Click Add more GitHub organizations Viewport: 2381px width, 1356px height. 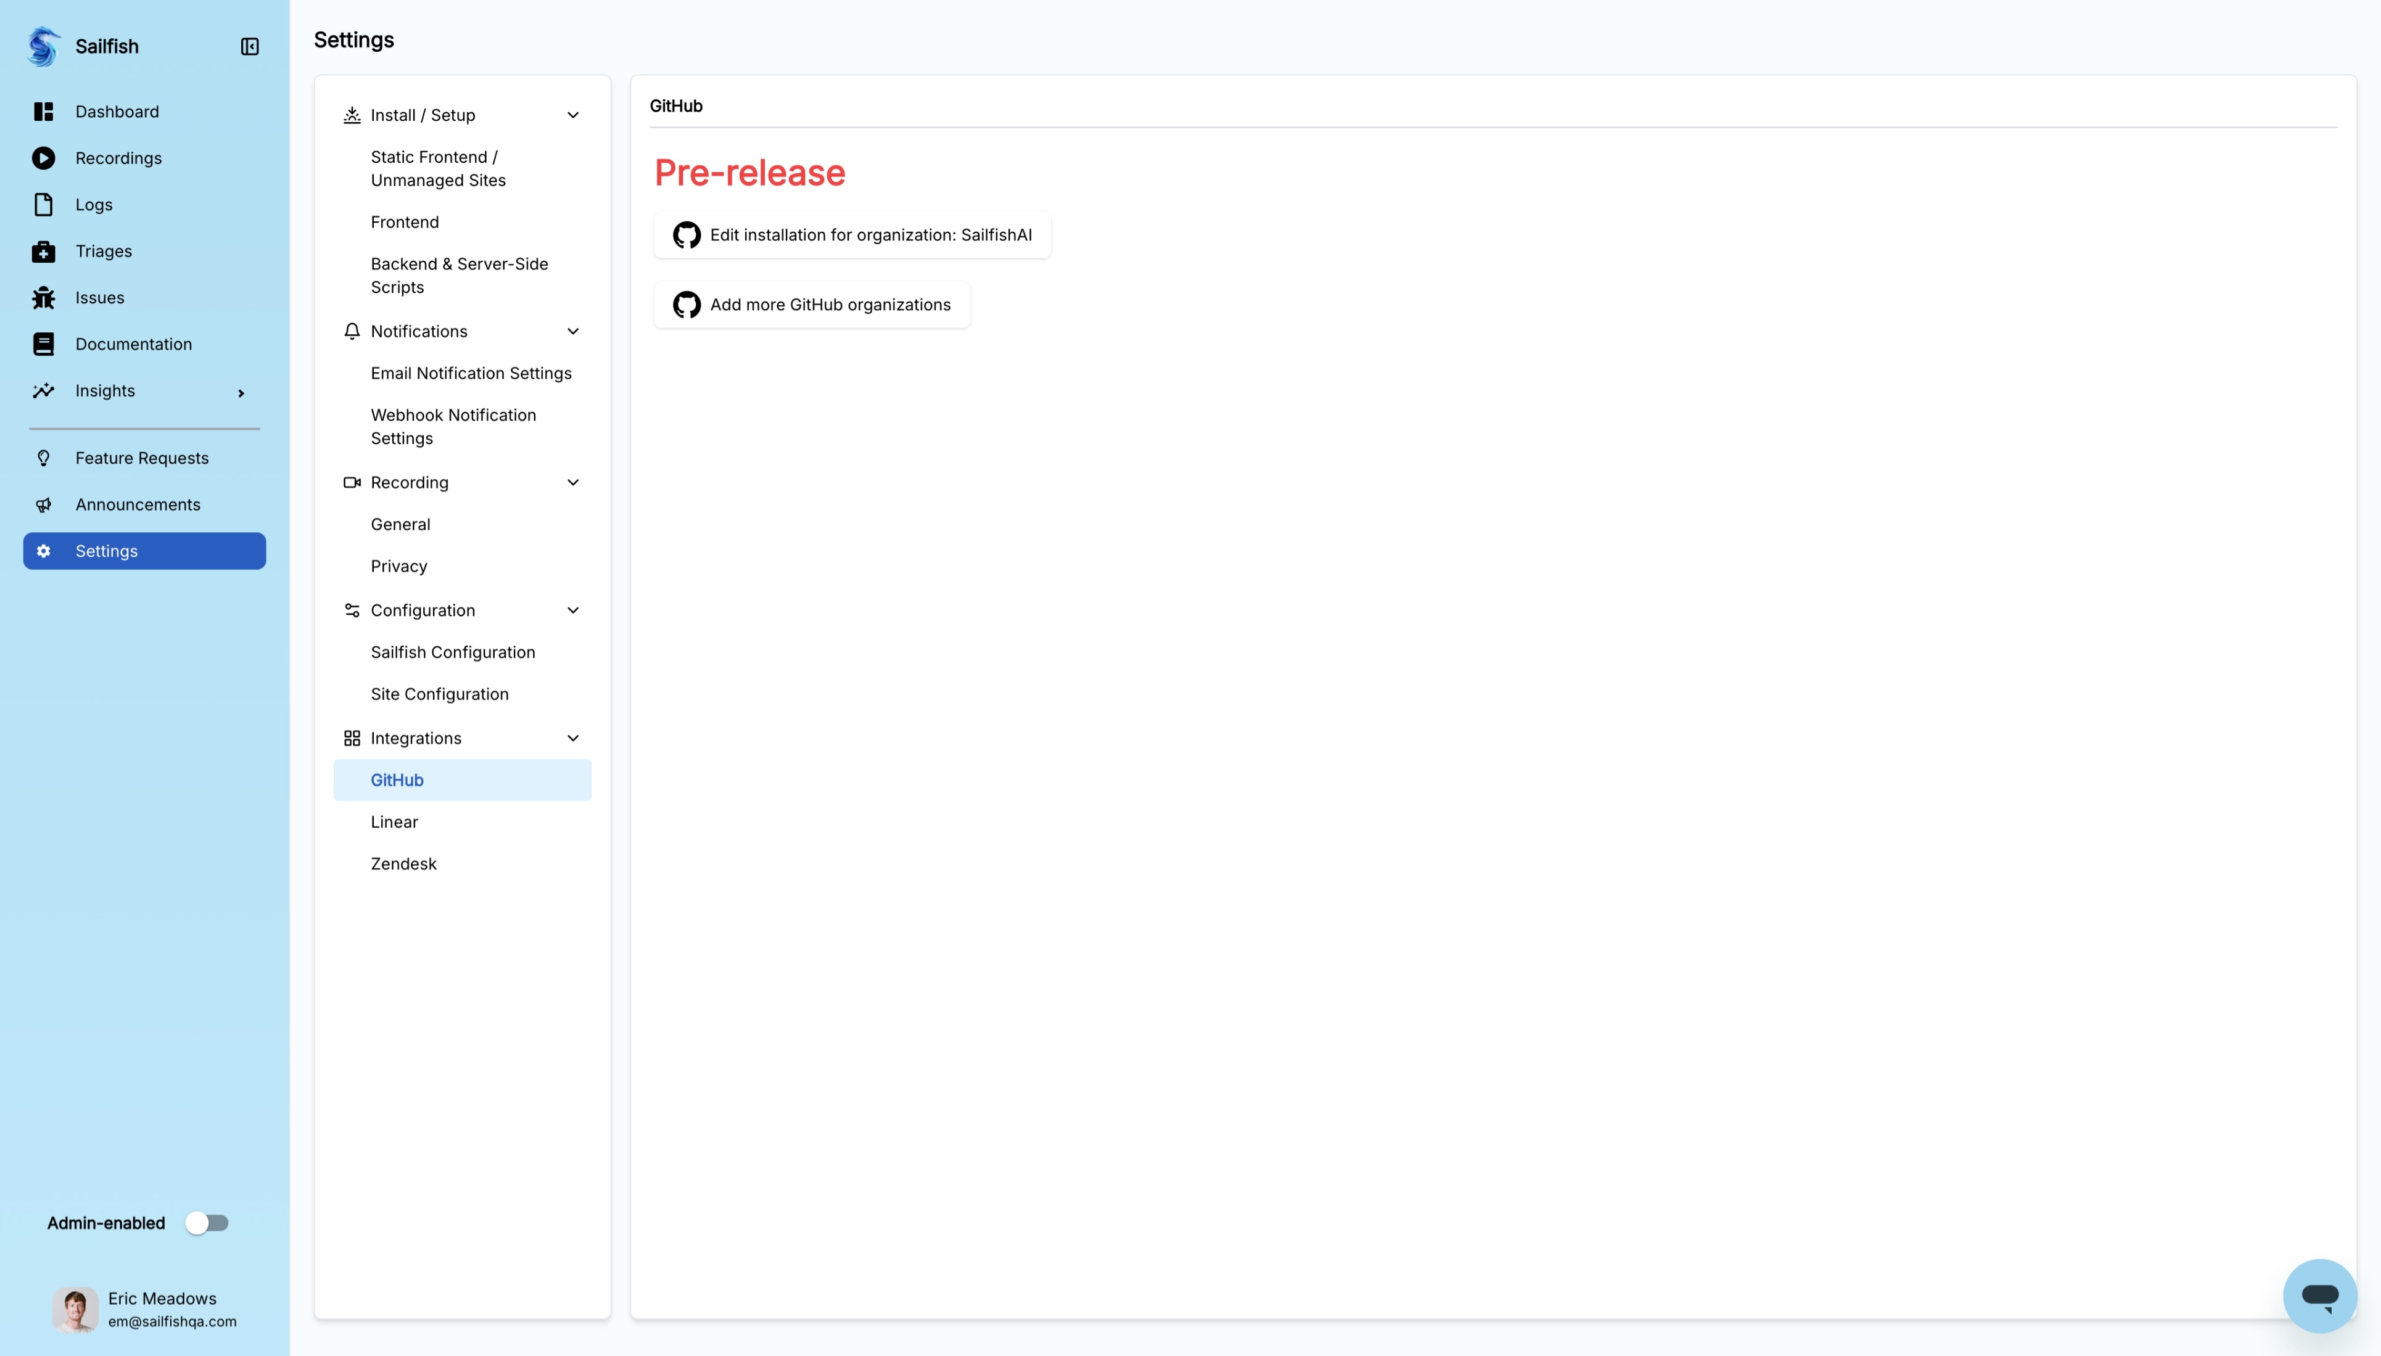(x=811, y=303)
